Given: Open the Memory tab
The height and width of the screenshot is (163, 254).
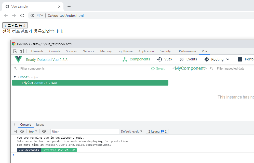Looking at the screenshot, I should pos(106,51).
